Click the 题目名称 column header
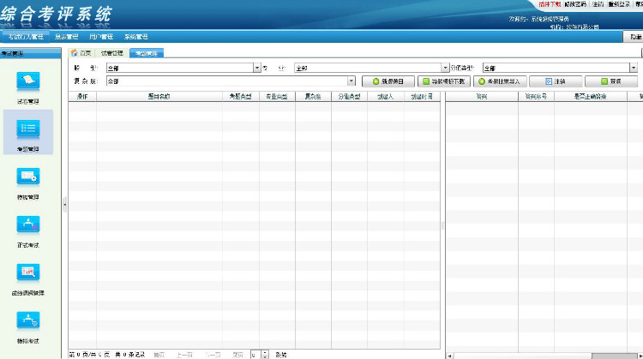The height and width of the screenshot is (359, 643). 159,97
